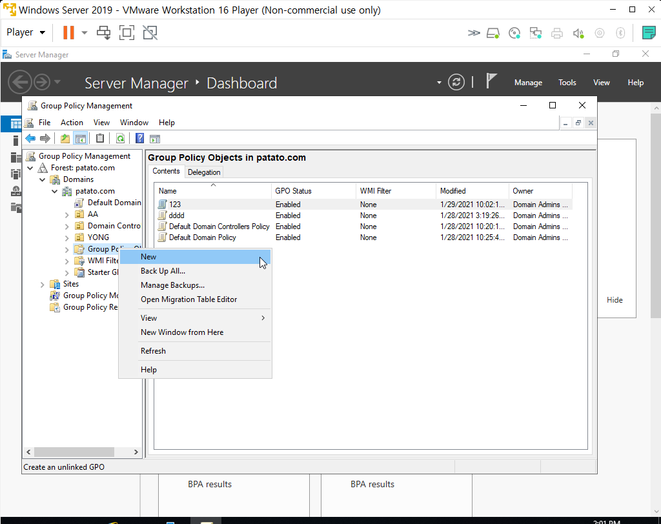The width and height of the screenshot is (661, 524).
Task: Click the tree pane scroll right arrow
Action: [x=136, y=452]
